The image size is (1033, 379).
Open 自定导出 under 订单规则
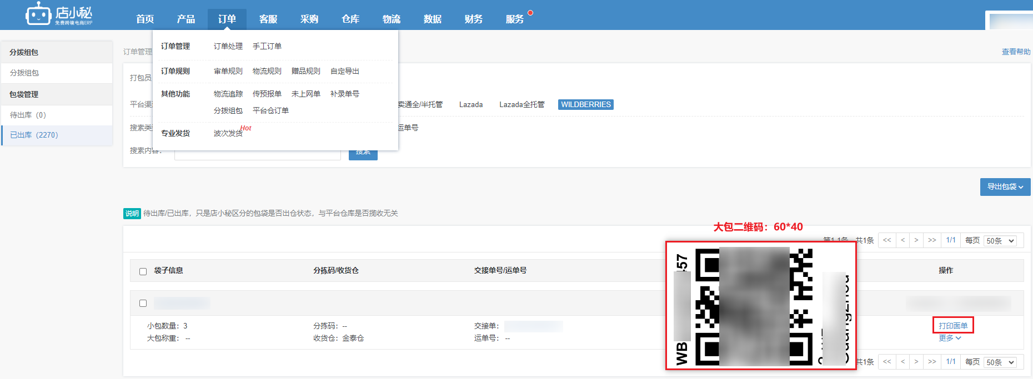coord(345,71)
